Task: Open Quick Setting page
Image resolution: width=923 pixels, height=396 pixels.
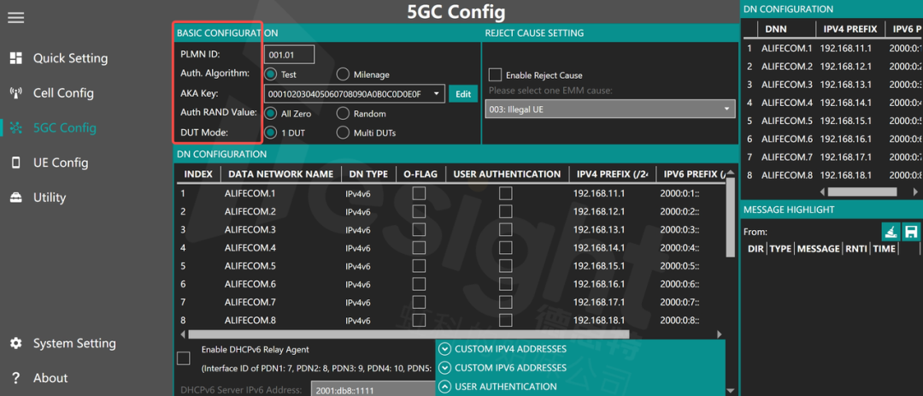Action: point(70,58)
